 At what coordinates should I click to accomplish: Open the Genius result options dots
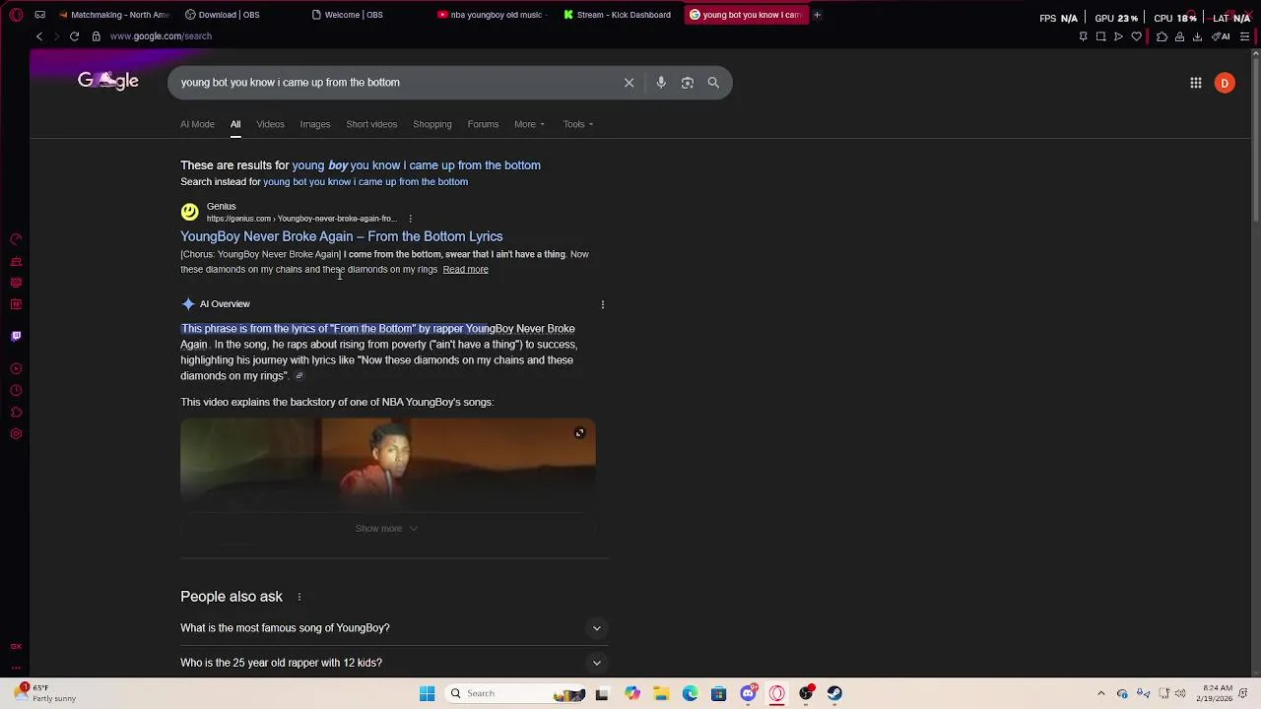click(x=410, y=219)
